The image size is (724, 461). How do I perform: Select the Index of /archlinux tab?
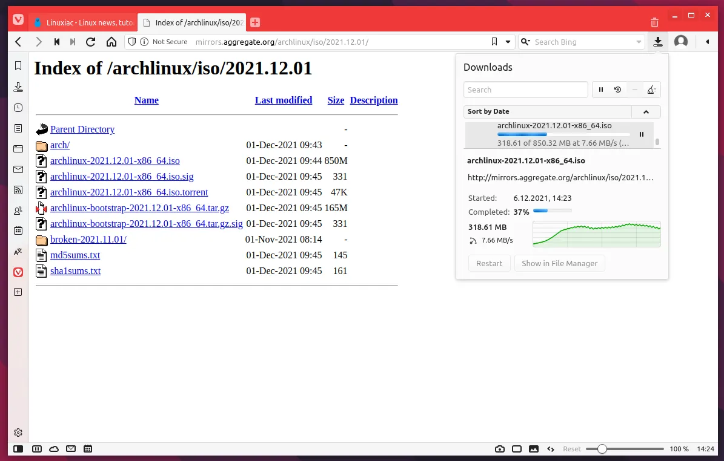192,22
